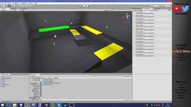Select the Move tool

click(6, 6)
